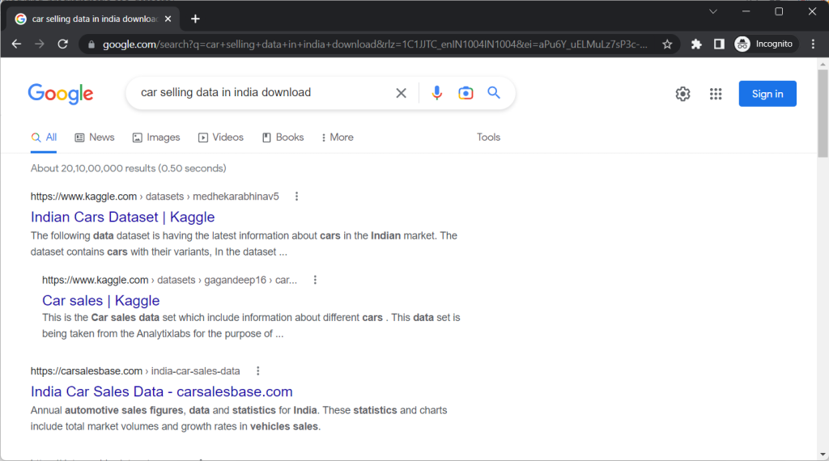Switch to the News tab

tap(95, 137)
